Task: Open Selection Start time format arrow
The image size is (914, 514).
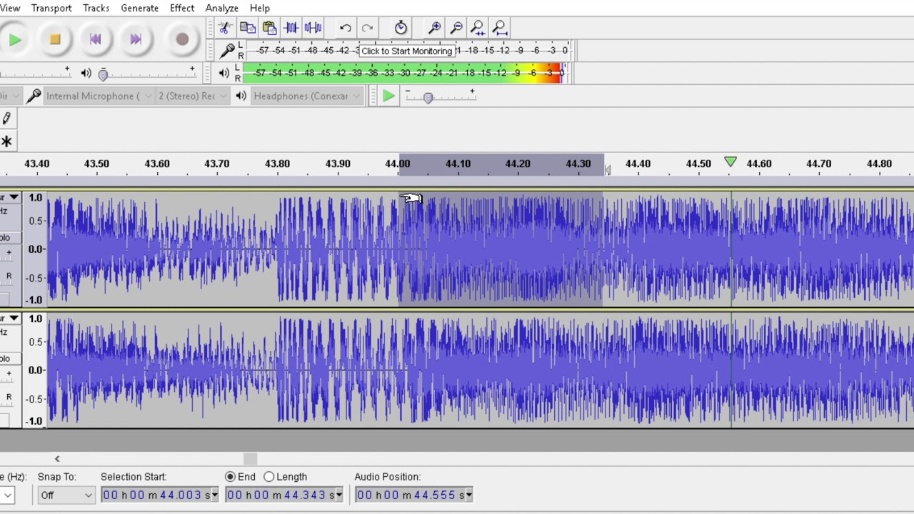Action: tap(216, 495)
